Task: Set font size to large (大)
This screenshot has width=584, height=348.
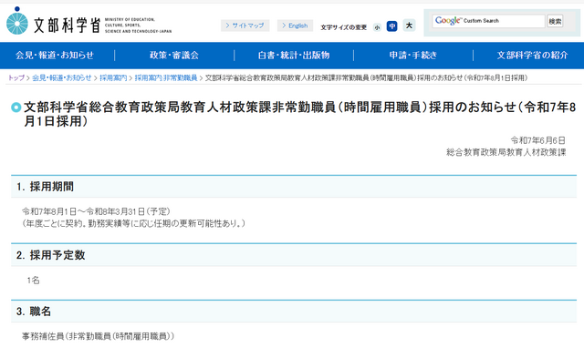Action: pyautogui.click(x=409, y=26)
